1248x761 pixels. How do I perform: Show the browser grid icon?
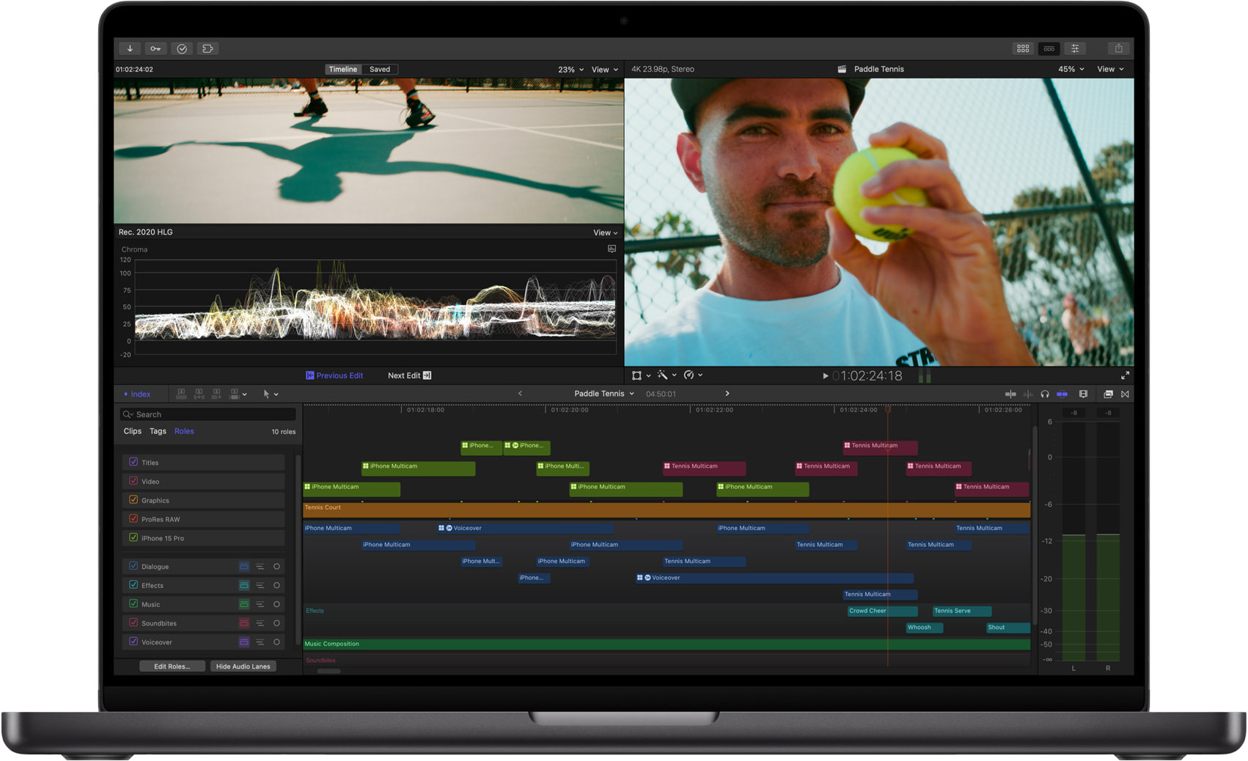pyautogui.click(x=1023, y=48)
